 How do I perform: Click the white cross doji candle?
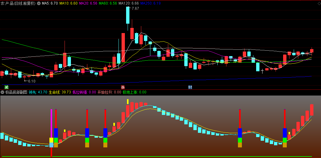262,71
